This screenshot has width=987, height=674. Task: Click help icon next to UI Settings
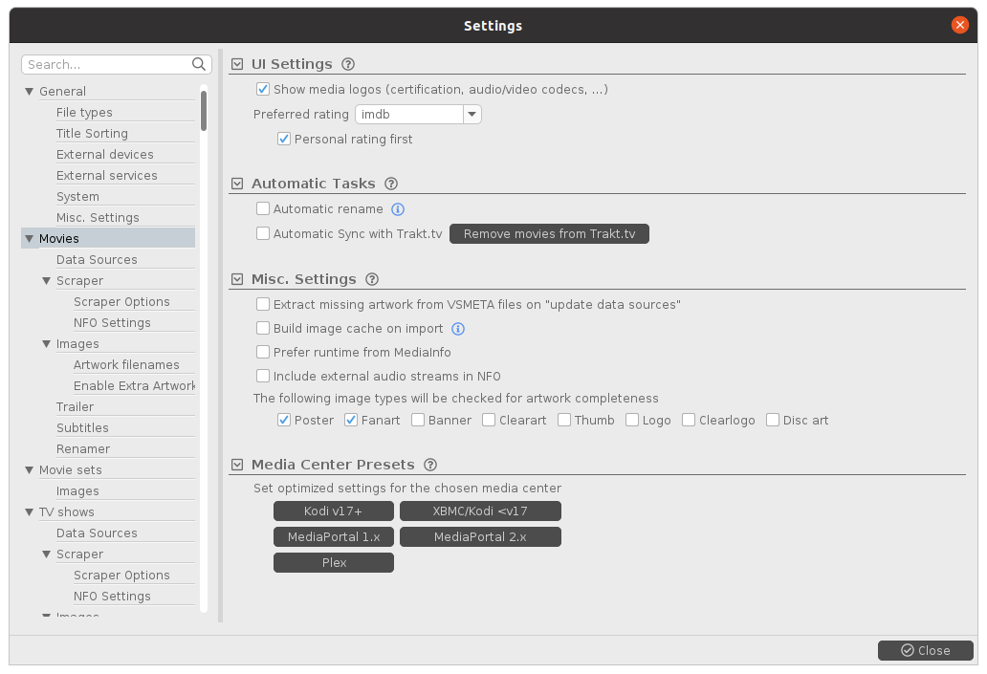348,64
